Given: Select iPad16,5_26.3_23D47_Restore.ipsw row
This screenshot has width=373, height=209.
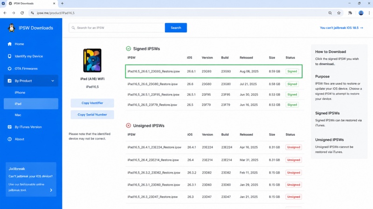Looking at the screenshot, I should tap(215, 197).
